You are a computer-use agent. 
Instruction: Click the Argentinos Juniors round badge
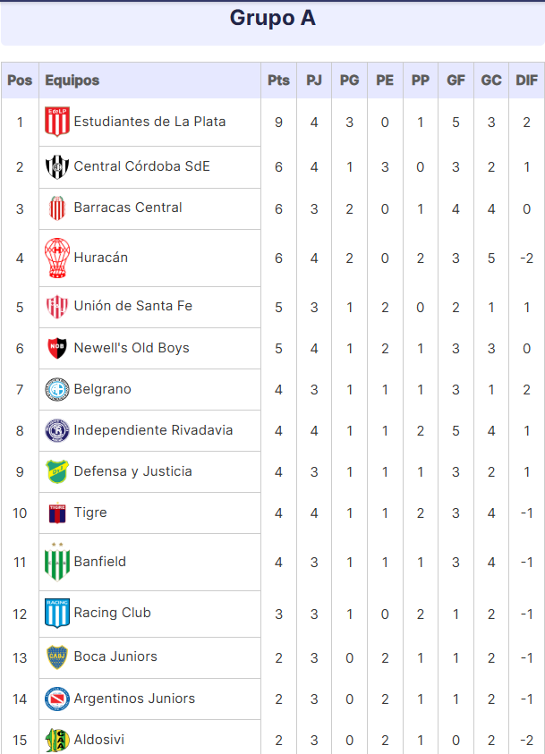(57, 699)
